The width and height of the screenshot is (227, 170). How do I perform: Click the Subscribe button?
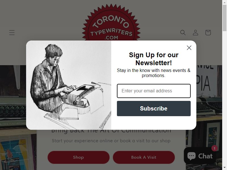pyautogui.click(x=154, y=109)
